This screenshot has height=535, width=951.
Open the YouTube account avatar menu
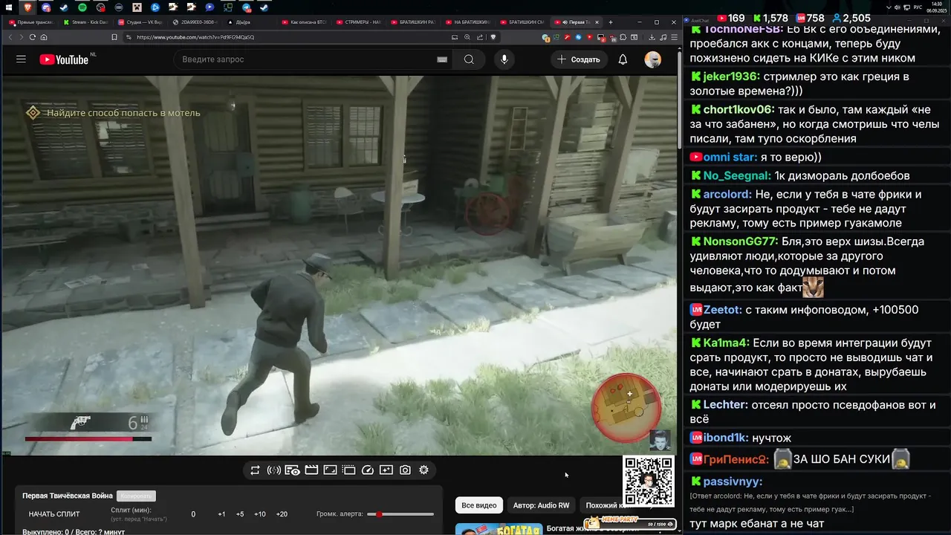point(653,59)
